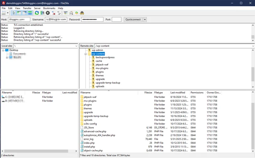The height and width of the screenshot is (158, 255).
Task: Open the directory listing filters icon
Action: point(65,13)
